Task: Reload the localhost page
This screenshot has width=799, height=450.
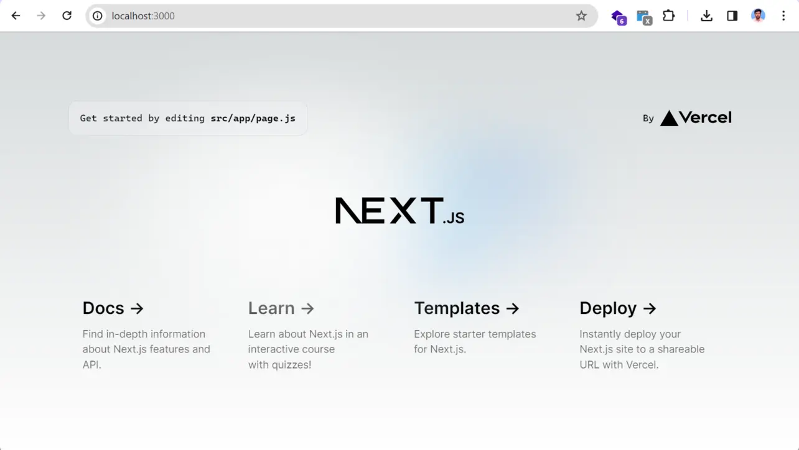Action: pos(67,16)
